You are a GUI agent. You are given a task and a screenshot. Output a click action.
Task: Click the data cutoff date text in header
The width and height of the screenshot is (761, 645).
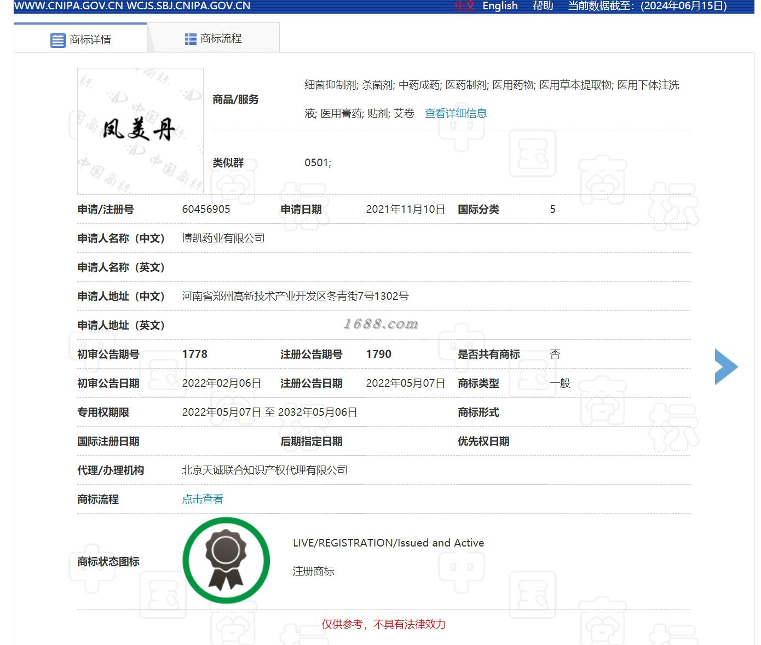pyautogui.click(x=648, y=6)
